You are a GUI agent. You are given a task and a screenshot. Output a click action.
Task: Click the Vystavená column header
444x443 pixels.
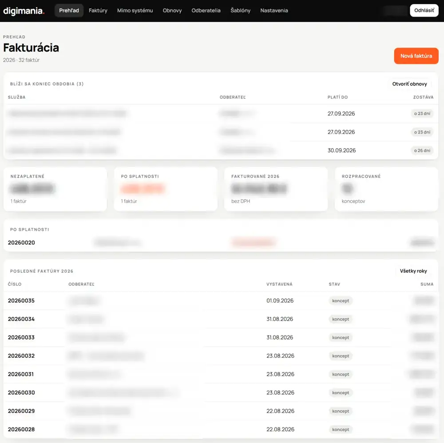279,284
